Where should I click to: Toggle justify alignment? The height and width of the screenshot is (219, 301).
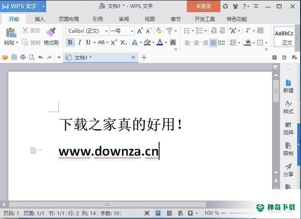click(x=213, y=42)
